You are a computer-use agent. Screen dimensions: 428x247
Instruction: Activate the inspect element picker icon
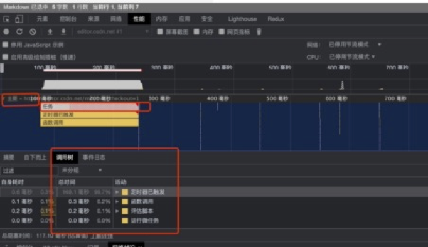[x=6, y=19]
